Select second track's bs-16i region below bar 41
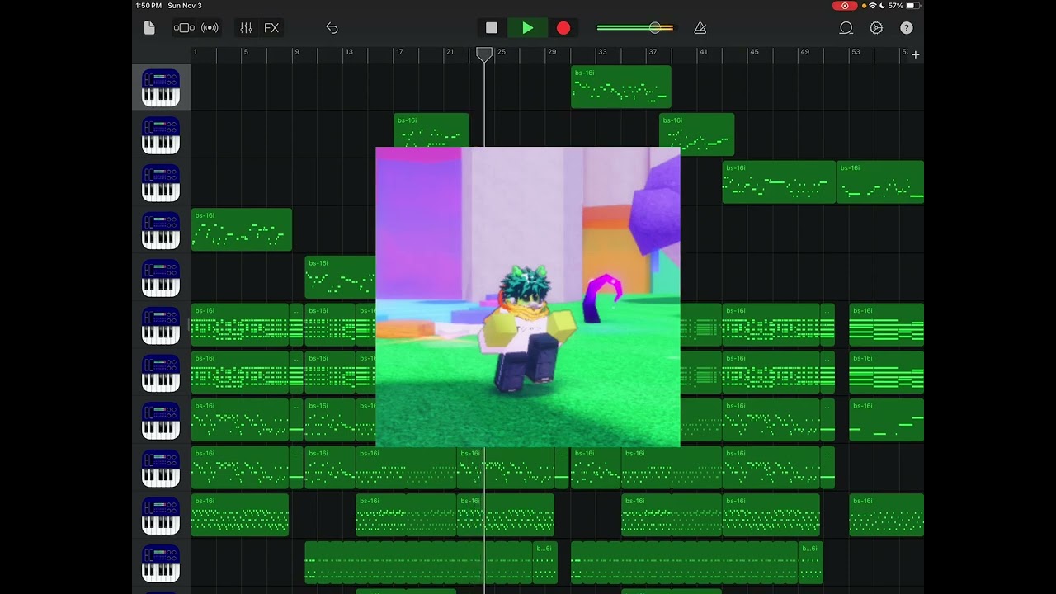 [x=696, y=134]
